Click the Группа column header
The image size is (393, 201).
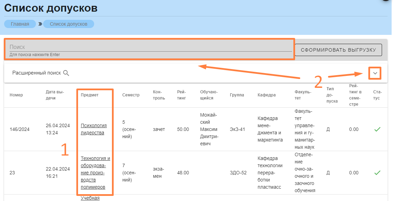237,95
